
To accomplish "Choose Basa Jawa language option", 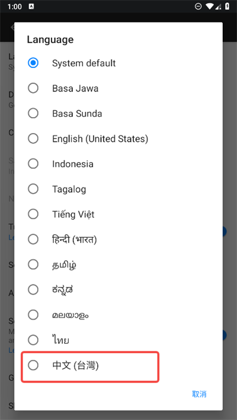I will [118, 88].
